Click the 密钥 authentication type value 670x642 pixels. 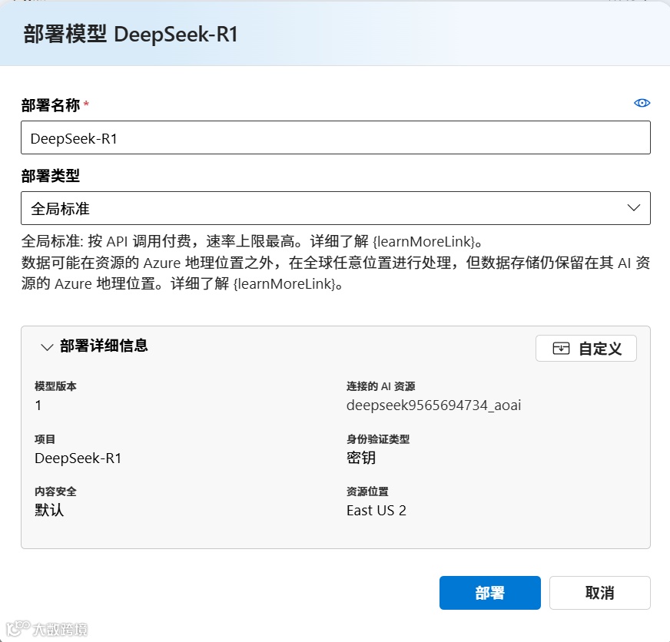pos(361,458)
